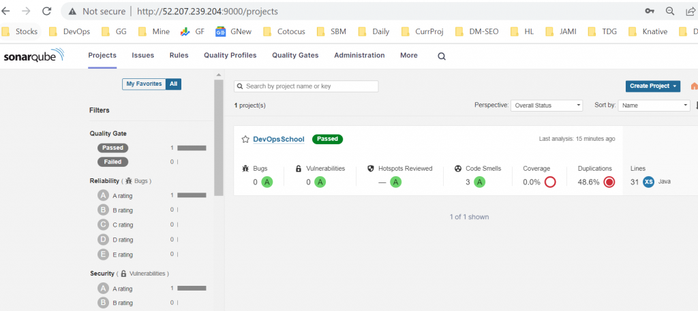Image resolution: width=698 pixels, height=311 pixels.
Task: Filter by Passed quality gate
Action: pos(112,148)
